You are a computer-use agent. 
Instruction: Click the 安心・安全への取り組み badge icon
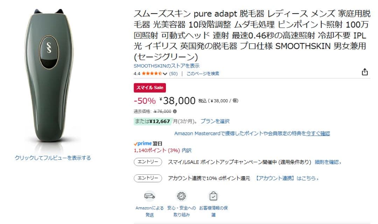[181, 196]
